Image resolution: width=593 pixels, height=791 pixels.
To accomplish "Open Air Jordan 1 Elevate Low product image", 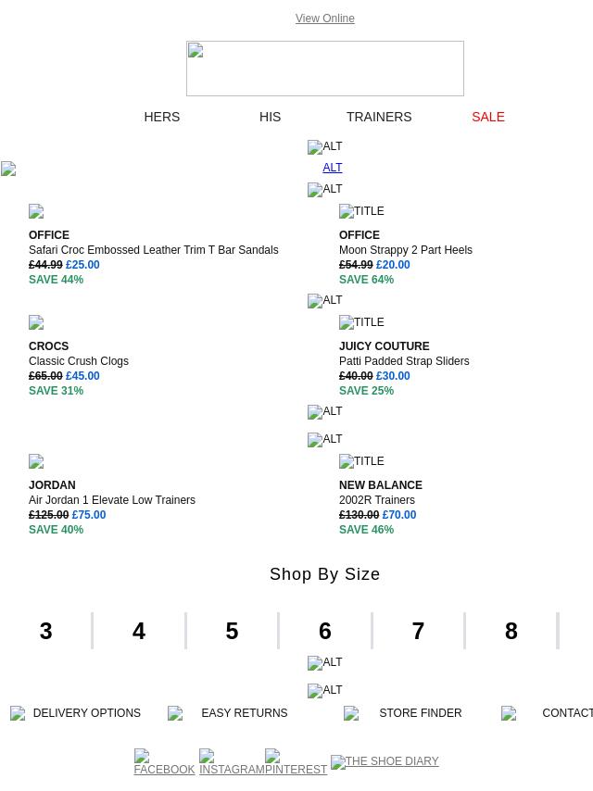I will [36, 461].
